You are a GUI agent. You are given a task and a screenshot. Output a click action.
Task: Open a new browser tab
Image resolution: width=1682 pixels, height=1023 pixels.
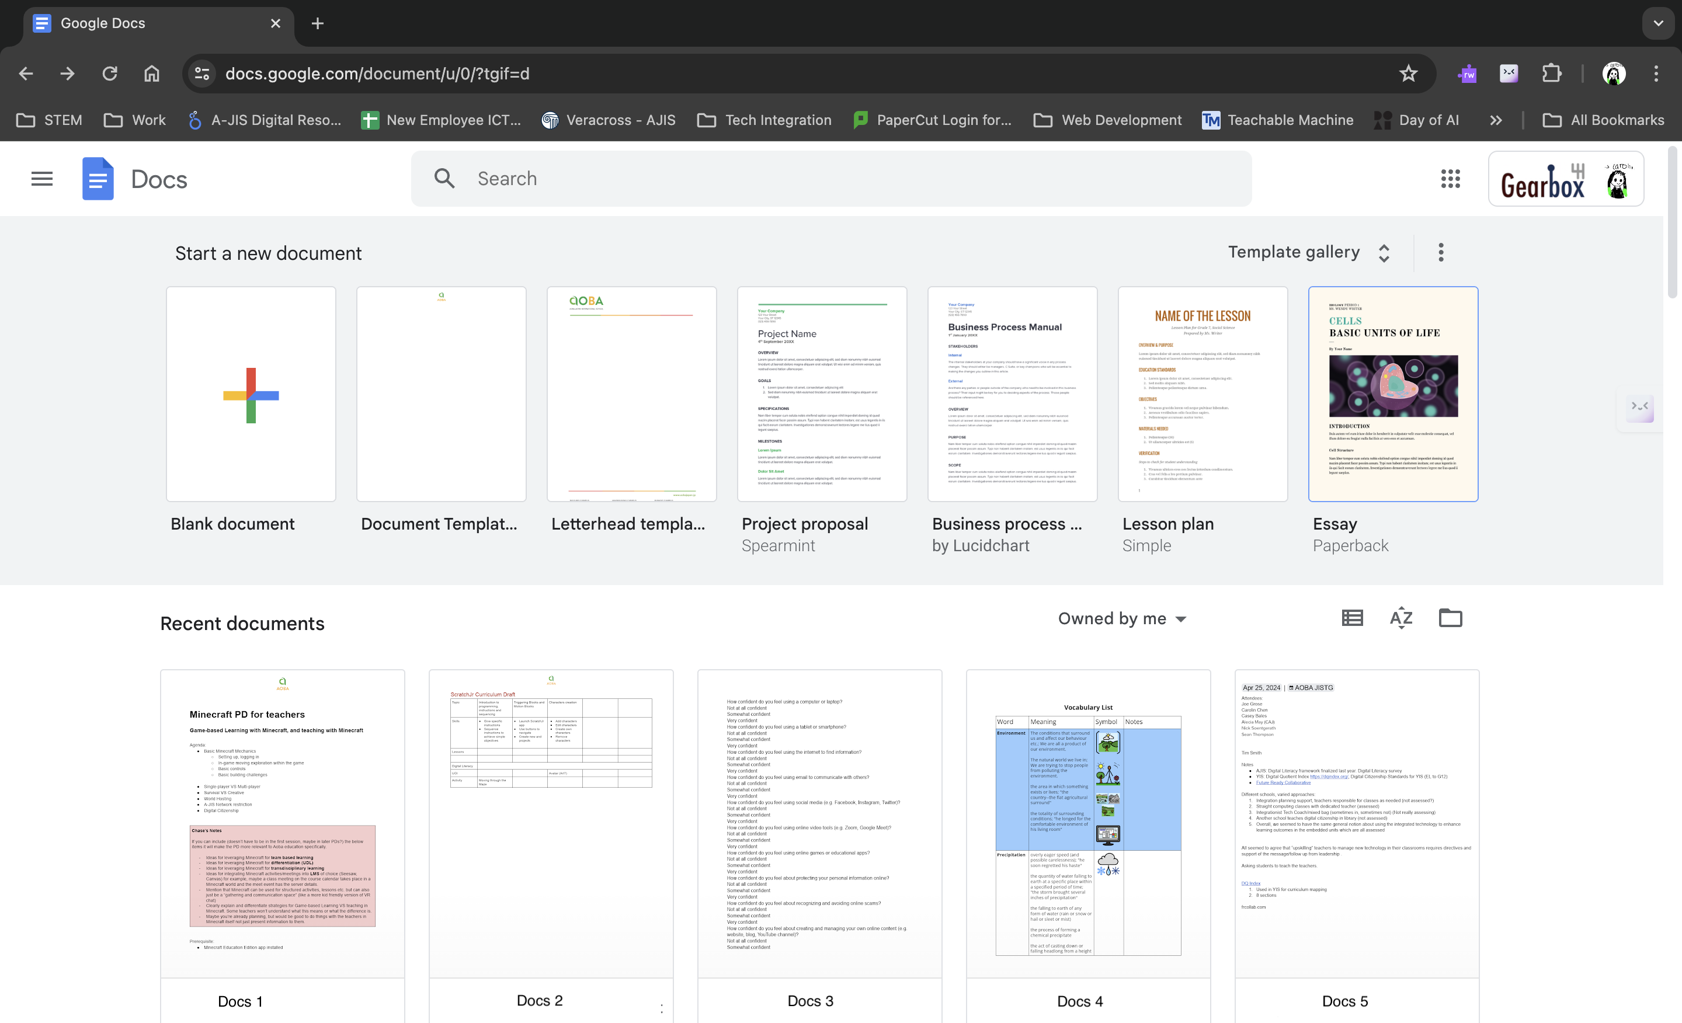point(318,23)
